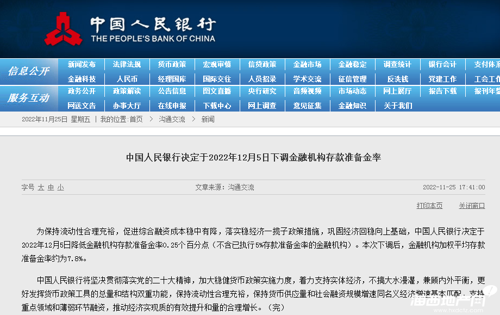The width and height of the screenshot is (500, 315).
Task: Open the 图文直播 menu item
Action: pyautogui.click(x=217, y=91)
